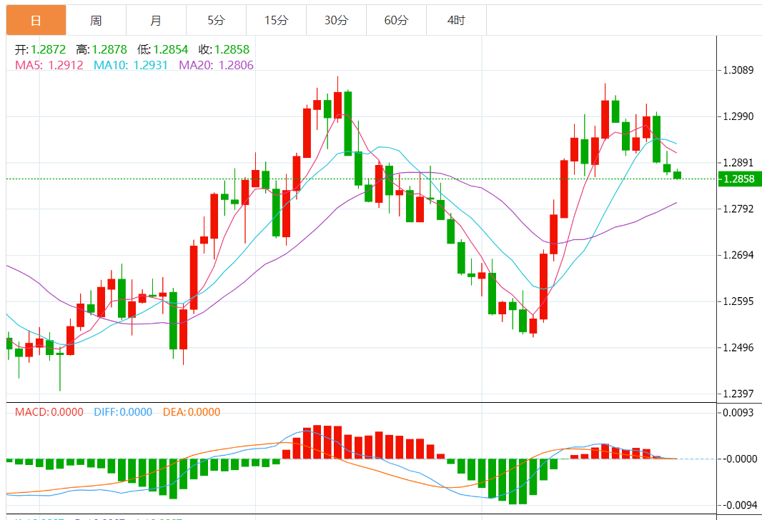Click the 1.2595 price axis label
The image size is (762, 520).
[738, 301]
